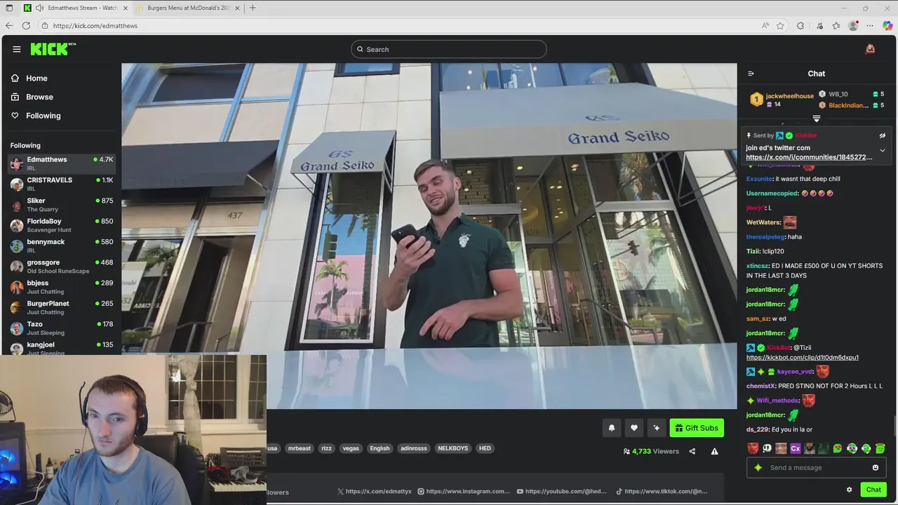Click the adinrosss tag
The width and height of the screenshot is (898, 505).
[414, 448]
